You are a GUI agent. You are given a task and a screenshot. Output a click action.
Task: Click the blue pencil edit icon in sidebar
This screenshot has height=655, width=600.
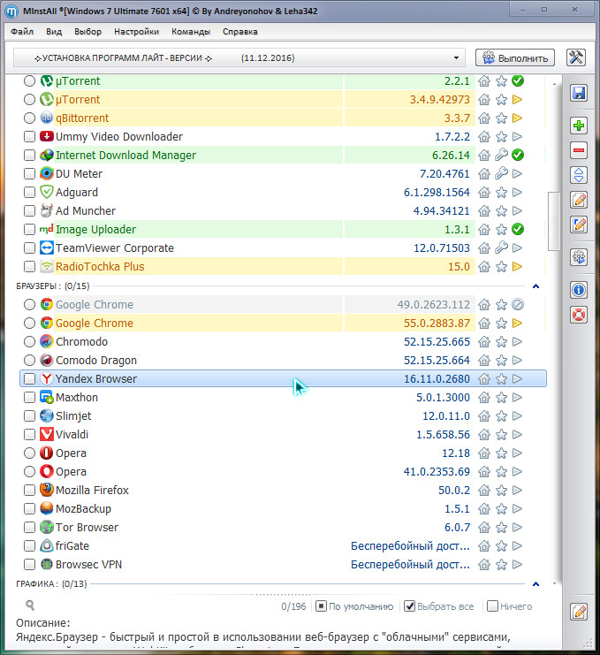578,225
